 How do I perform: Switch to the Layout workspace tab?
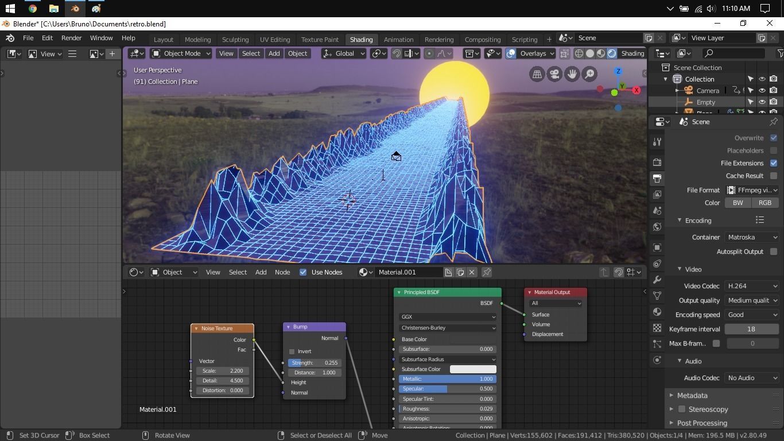(x=163, y=40)
